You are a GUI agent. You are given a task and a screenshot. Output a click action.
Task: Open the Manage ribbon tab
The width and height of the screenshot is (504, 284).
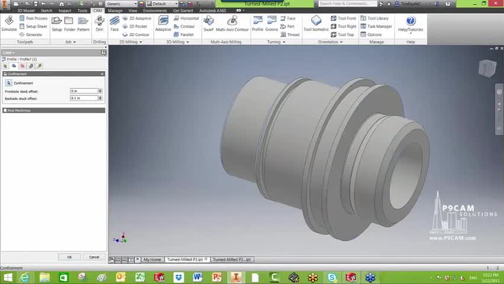click(x=115, y=11)
